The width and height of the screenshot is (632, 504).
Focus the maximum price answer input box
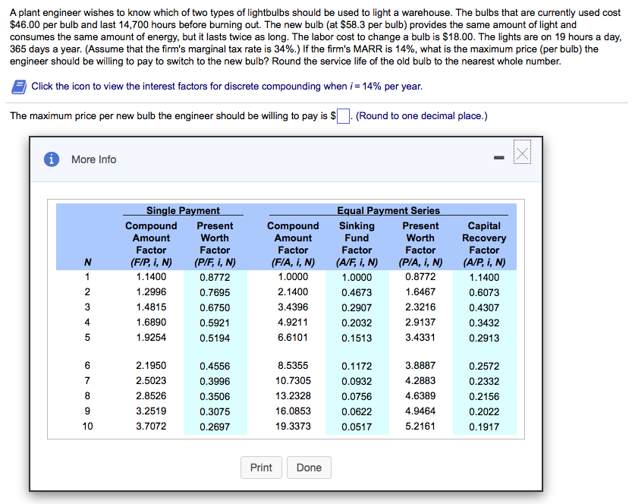tap(344, 116)
